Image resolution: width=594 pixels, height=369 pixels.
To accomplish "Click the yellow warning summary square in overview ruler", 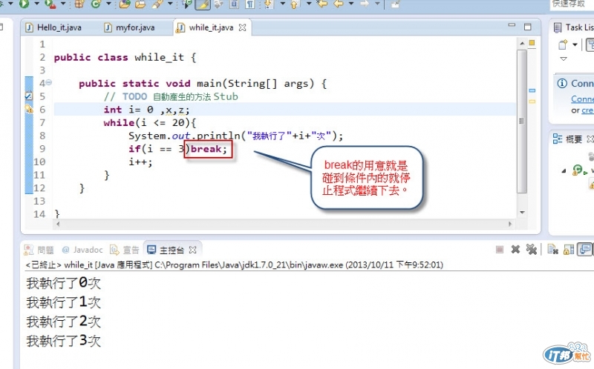I will 532,43.
